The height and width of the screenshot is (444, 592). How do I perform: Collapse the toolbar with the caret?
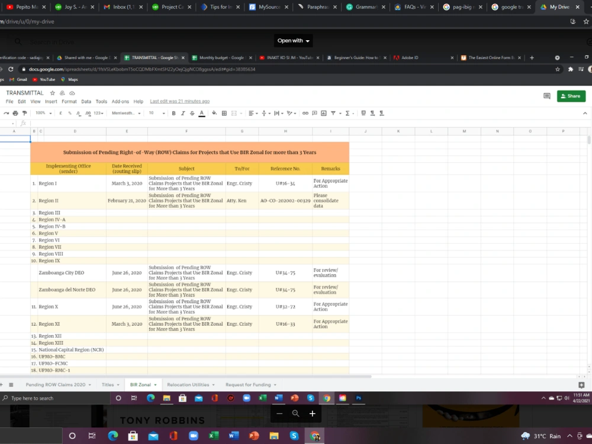[x=585, y=113]
